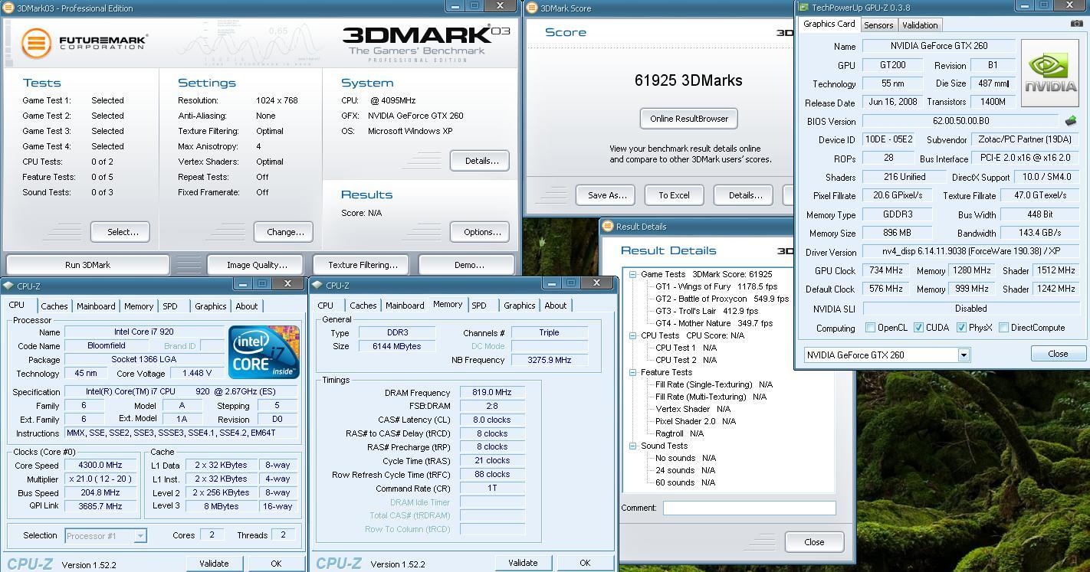Click the Result Details window title icon
Image resolution: width=1090 pixels, height=572 pixels.
pos(608,227)
